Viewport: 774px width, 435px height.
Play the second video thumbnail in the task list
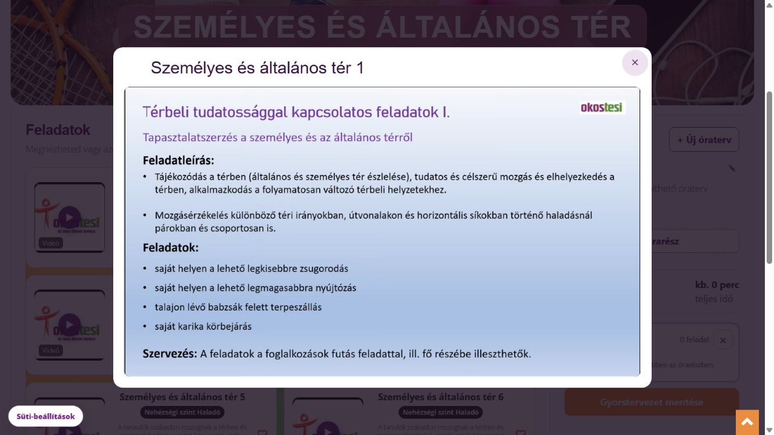click(x=69, y=325)
